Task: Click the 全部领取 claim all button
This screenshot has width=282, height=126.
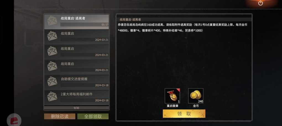Action: (x=93, y=116)
